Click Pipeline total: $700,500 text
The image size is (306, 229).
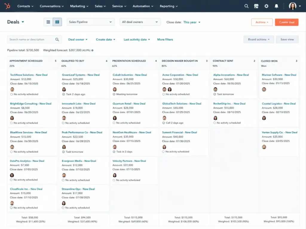(x=23, y=50)
